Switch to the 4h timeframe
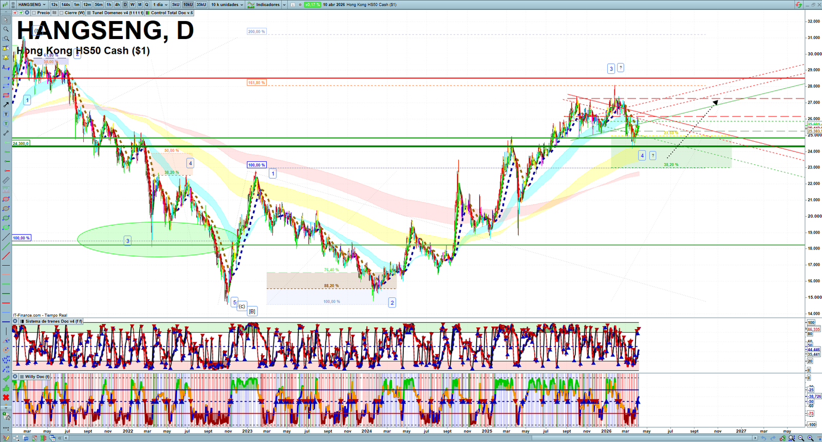Viewport: 822px width, 442px height. click(117, 5)
